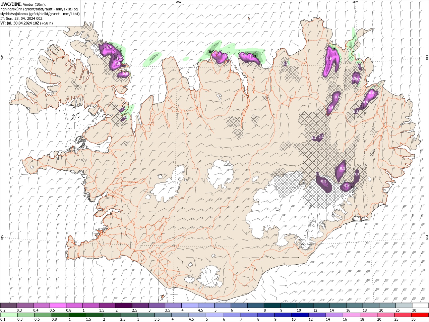Click the large pink snow band marked 1.9
The image size is (429, 322).
tap(331, 62)
